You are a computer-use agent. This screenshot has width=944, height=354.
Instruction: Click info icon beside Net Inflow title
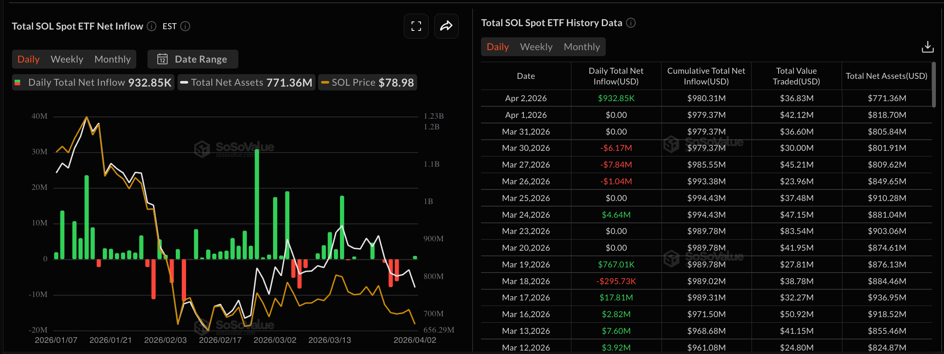tap(152, 26)
